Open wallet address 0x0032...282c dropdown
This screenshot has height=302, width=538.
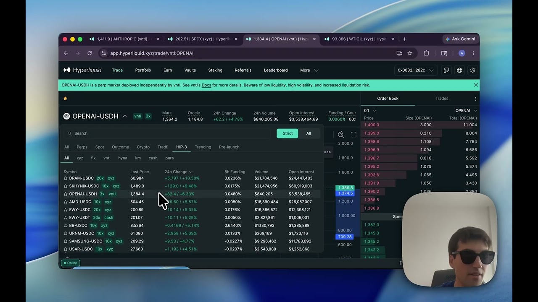point(415,70)
